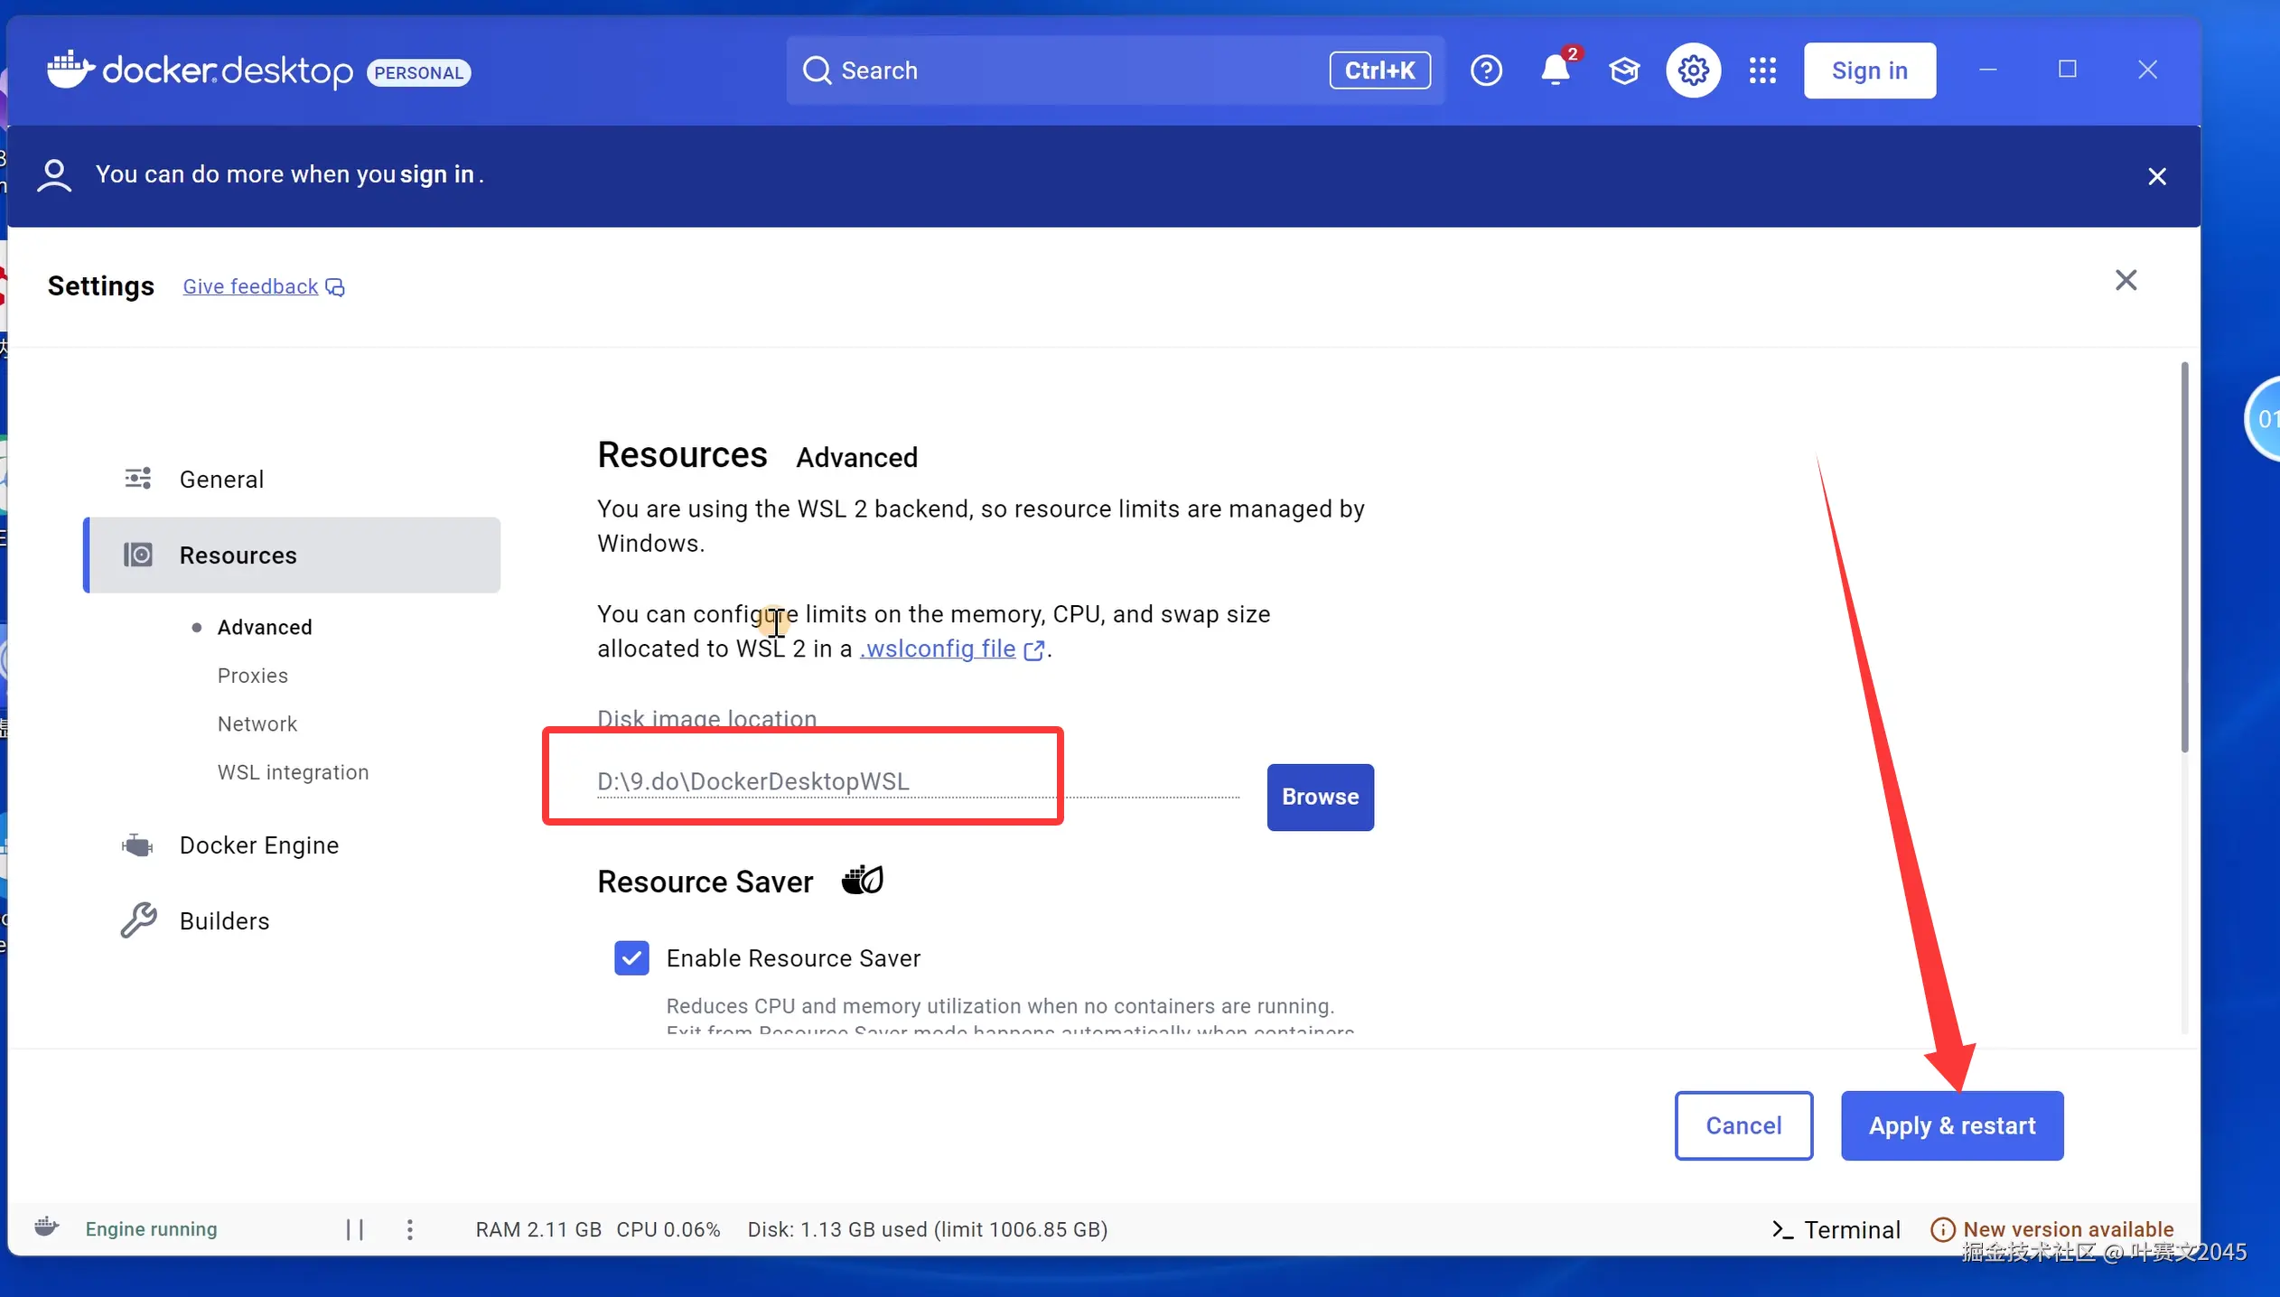This screenshot has height=1297, width=2280.
Task: Open General settings section
Action: coord(221,480)
